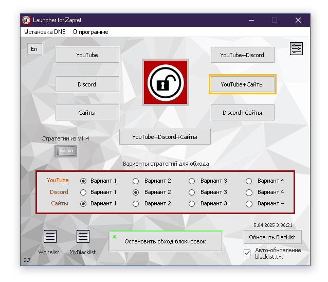
Task: Click the Discord+Сайты button
Action: tap(243, 113)
